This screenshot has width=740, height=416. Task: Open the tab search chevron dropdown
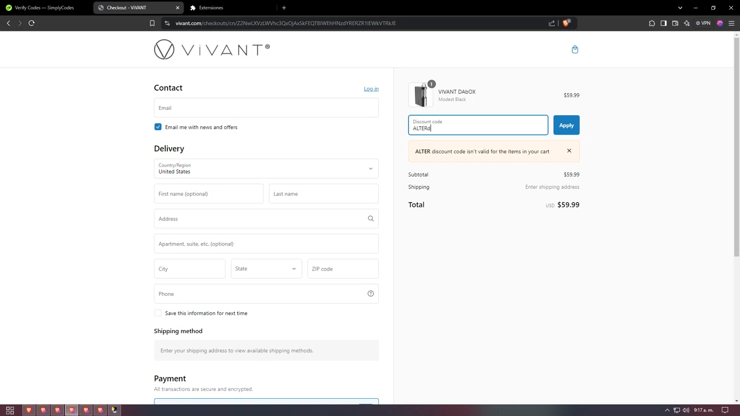tap(680, 8)
